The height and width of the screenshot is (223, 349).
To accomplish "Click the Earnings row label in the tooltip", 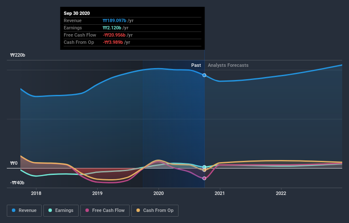I will (73, 28).
